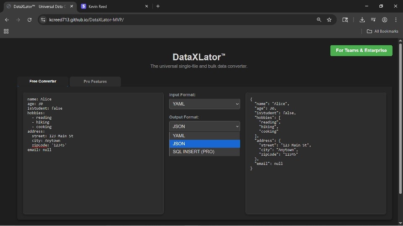Choose JSON from the output format list
Image resolution: width=403 pixels, height=226 pixels.
coord(204,144)
